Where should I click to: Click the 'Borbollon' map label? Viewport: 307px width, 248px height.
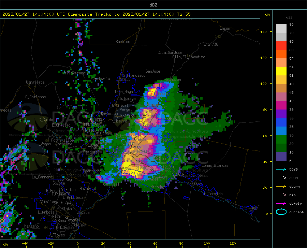pos(110,114)
